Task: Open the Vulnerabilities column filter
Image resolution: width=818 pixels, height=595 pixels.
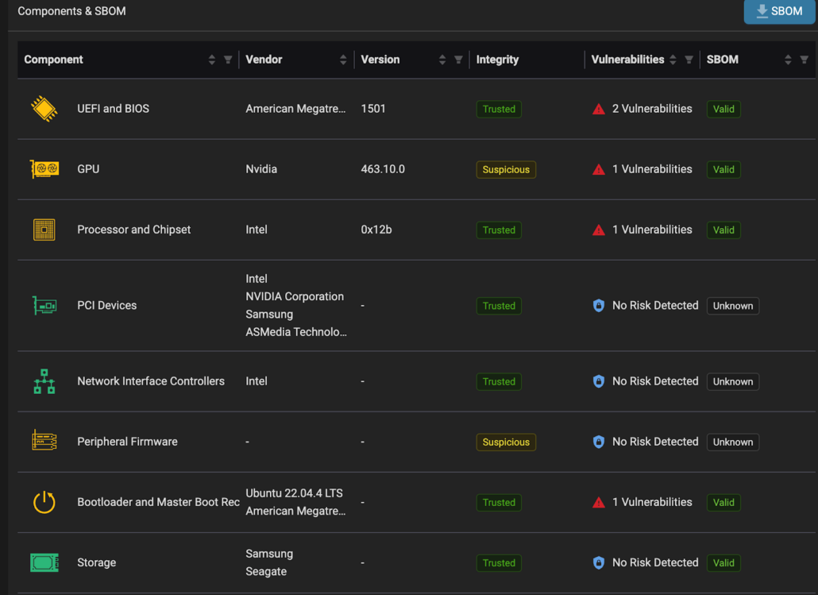Action: (689, 60)
